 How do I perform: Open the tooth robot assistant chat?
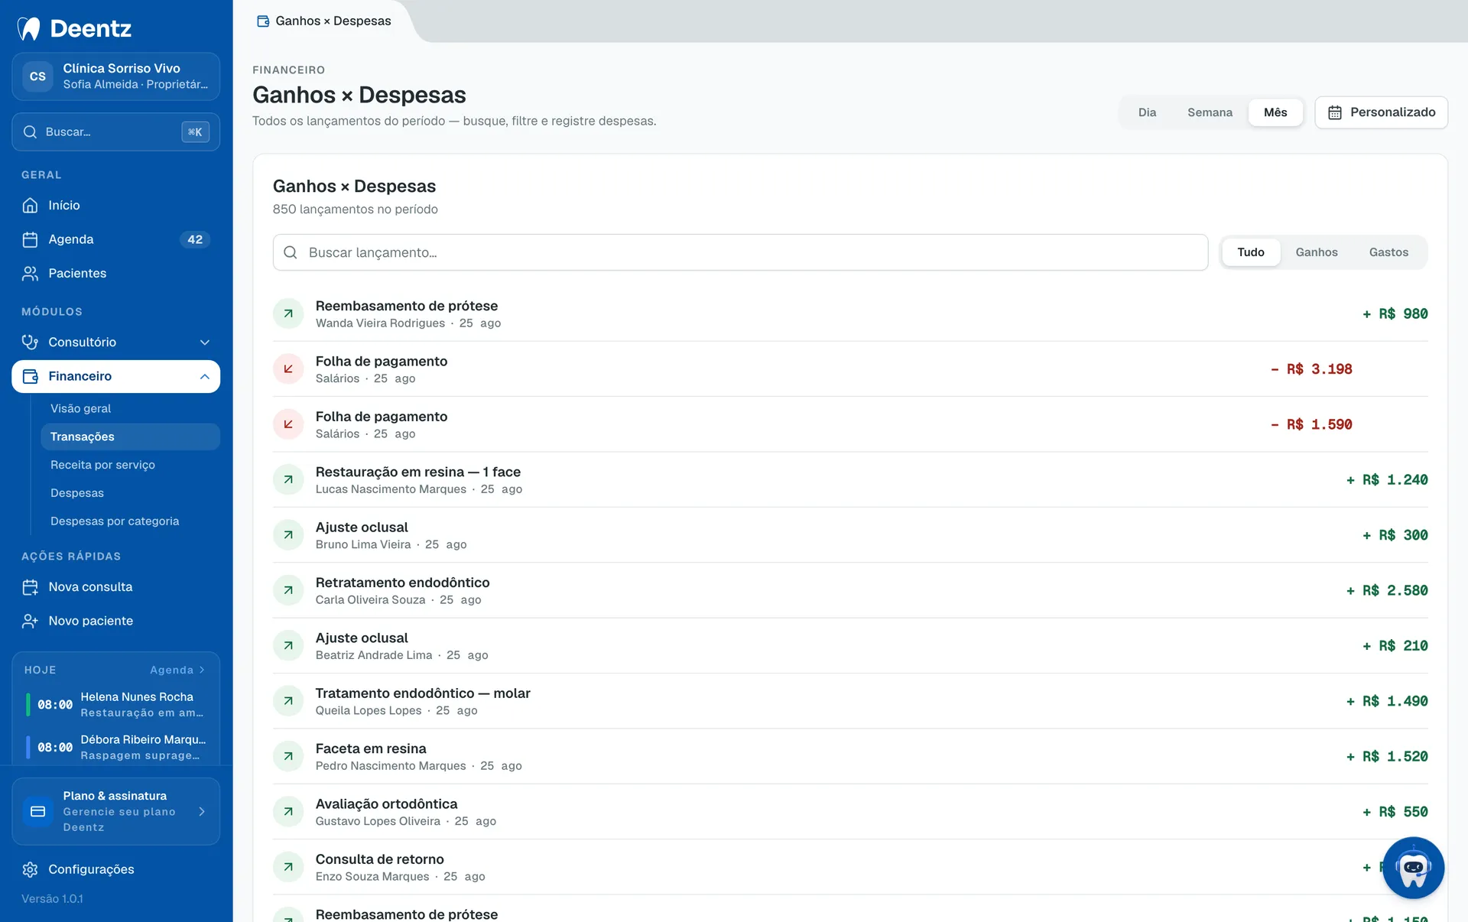coord(1413,868)
